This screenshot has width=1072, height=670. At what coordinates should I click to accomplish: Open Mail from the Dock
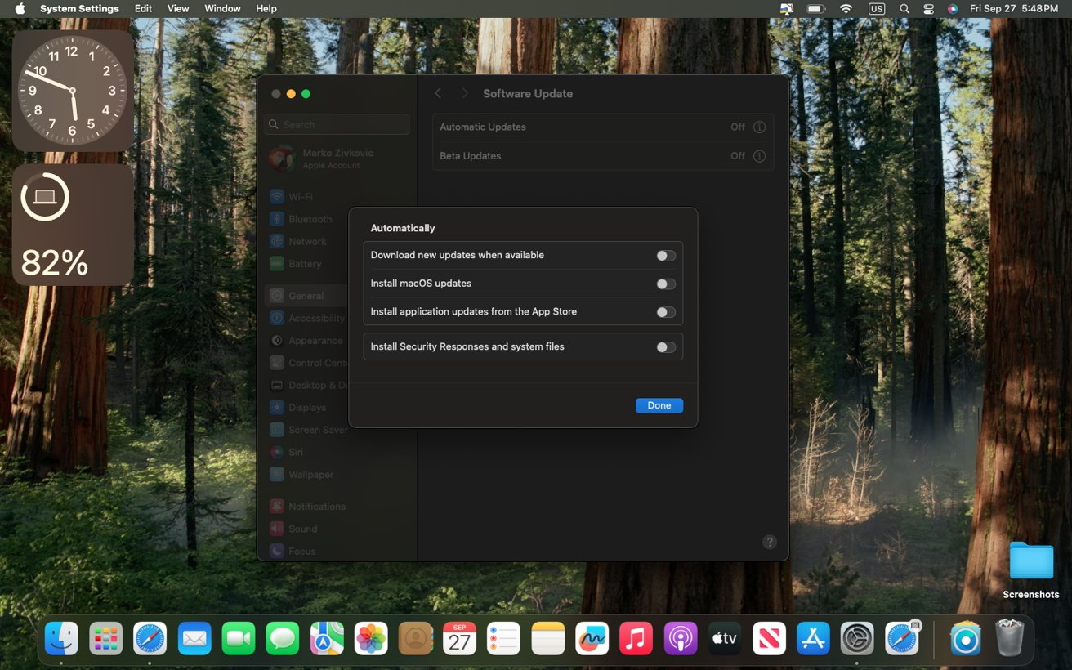(194, 638)
